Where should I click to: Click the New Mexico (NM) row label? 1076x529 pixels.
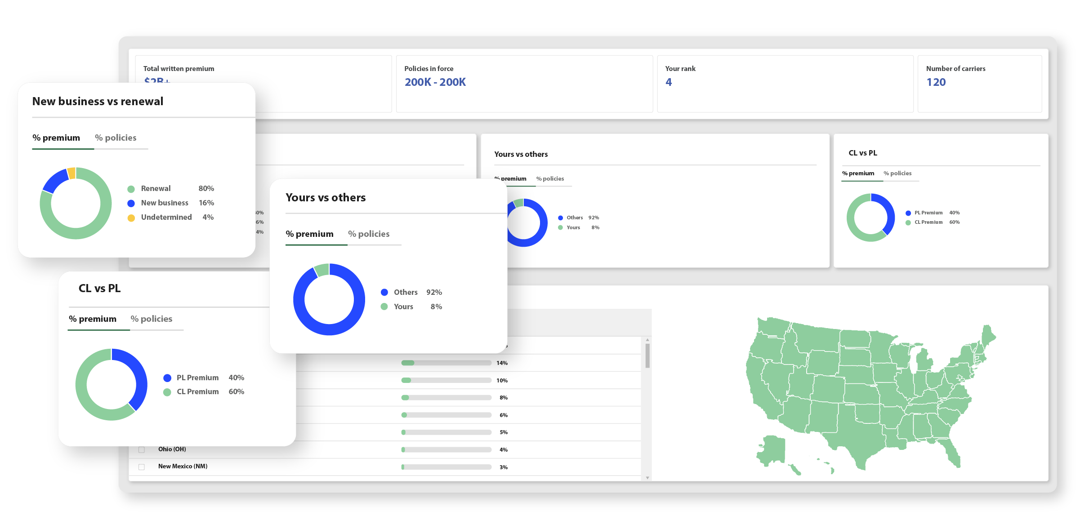183,466
